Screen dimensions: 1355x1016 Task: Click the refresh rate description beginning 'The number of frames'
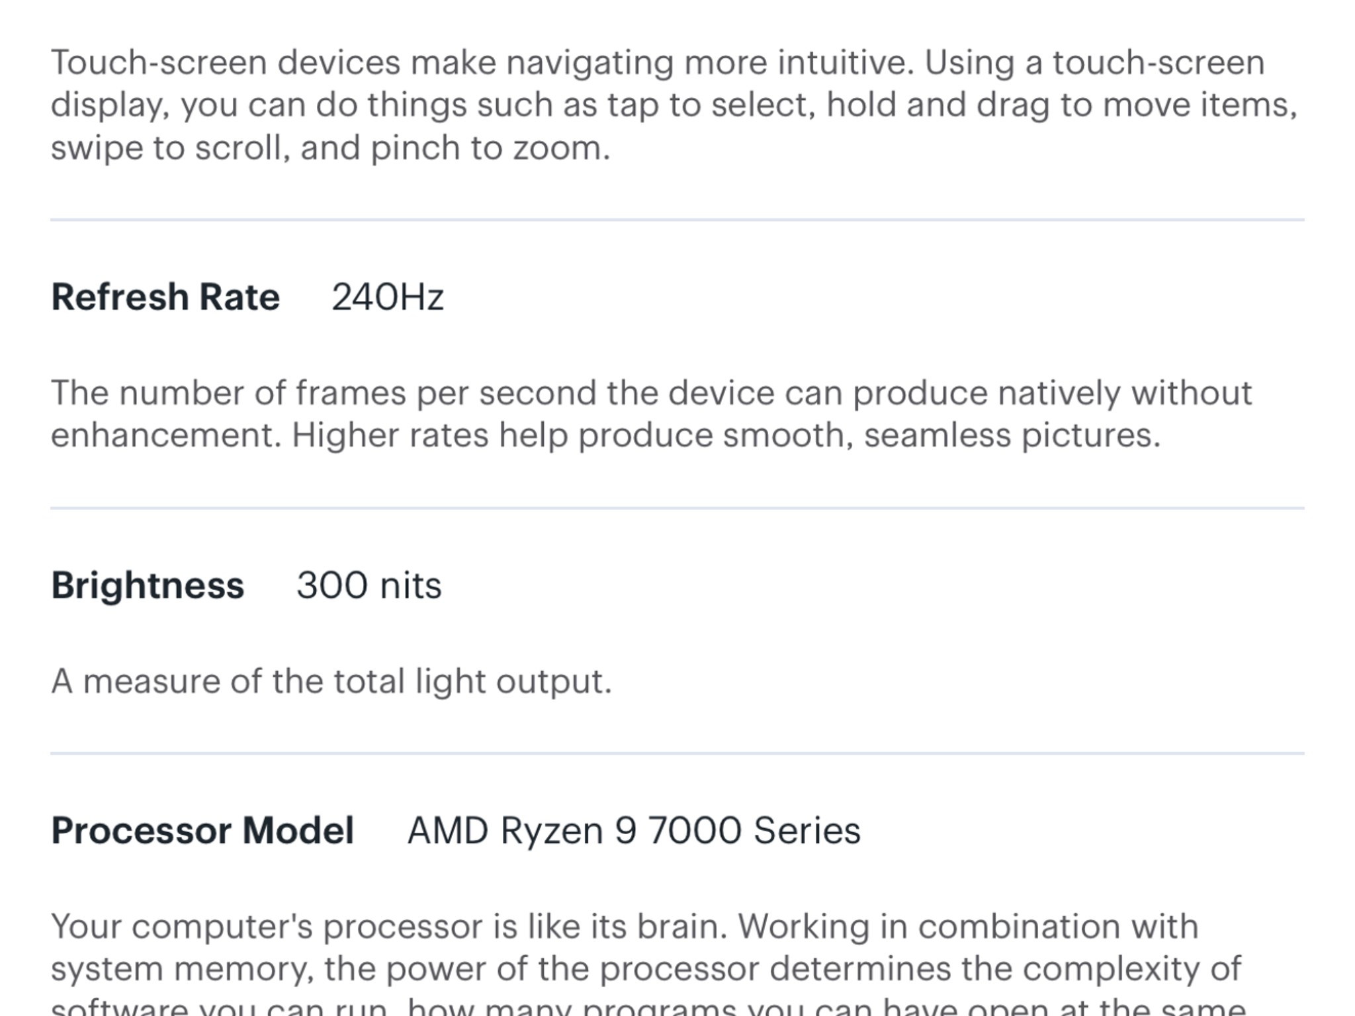point(652,414)
